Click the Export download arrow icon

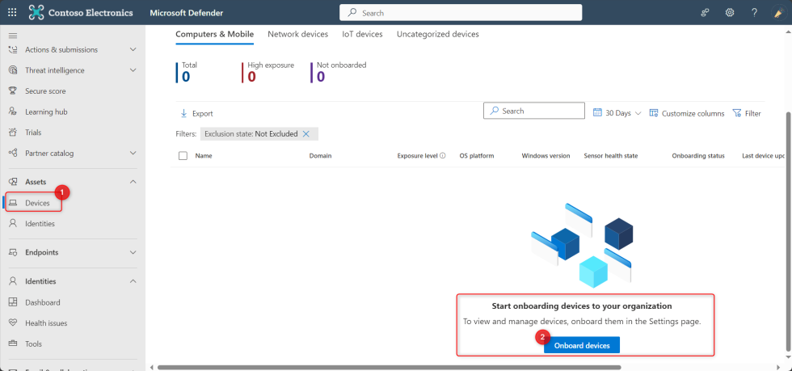[184, 113]
